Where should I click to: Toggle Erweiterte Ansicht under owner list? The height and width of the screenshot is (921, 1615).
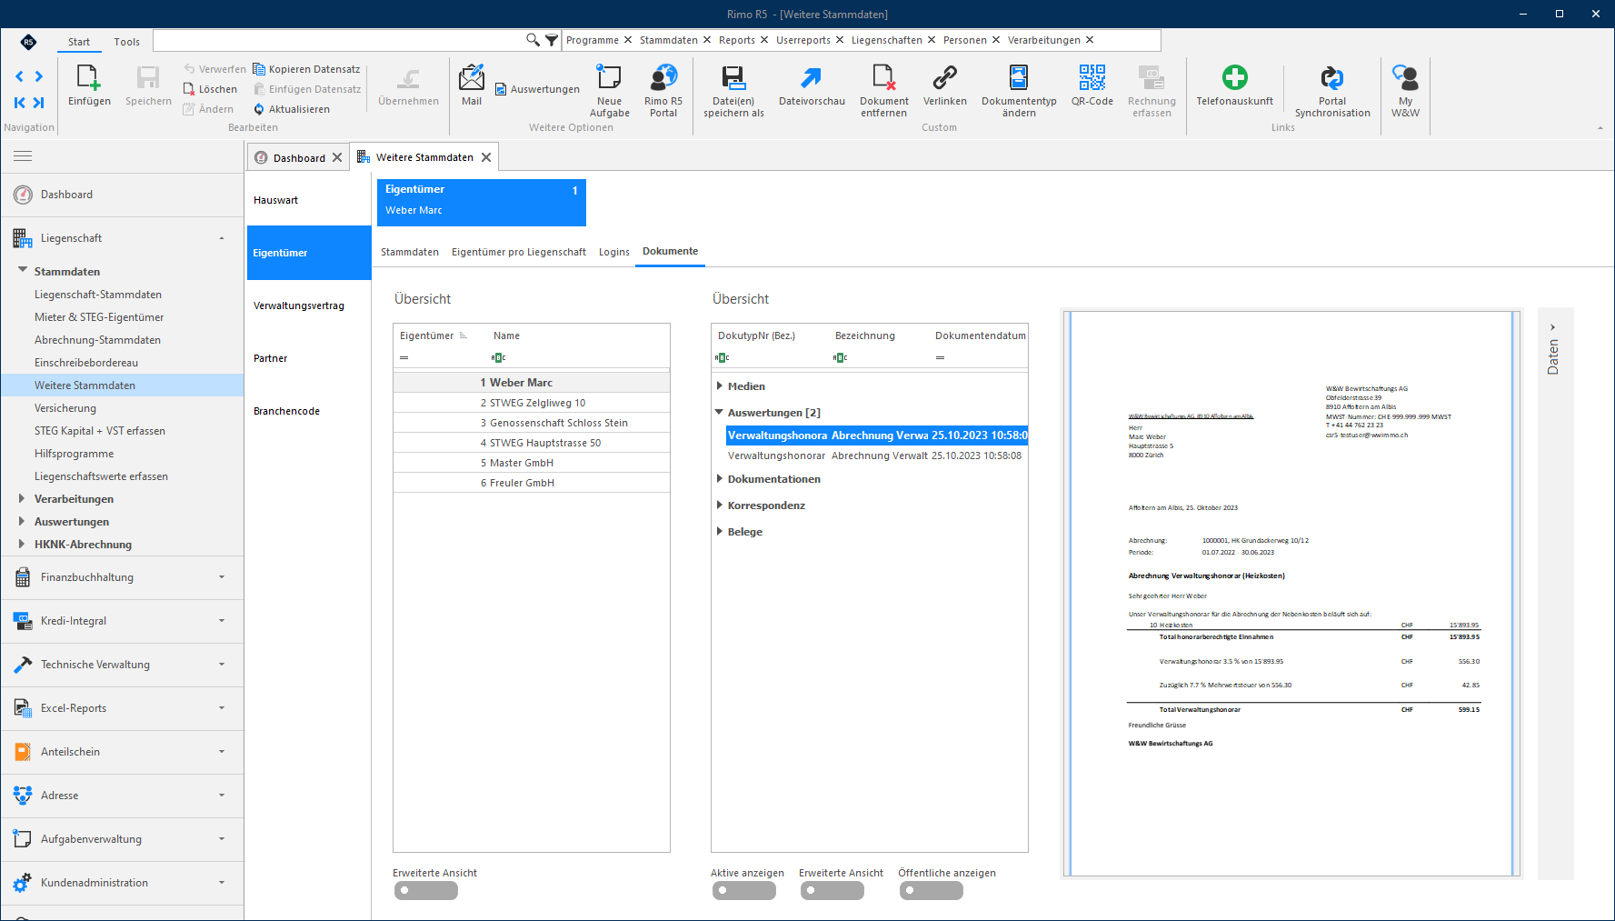(x=425, y=891)
